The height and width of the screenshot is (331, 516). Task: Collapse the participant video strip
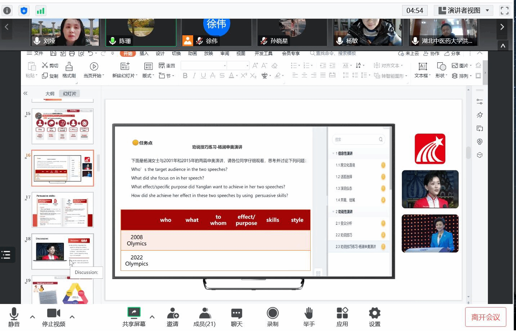coord(503,46)
